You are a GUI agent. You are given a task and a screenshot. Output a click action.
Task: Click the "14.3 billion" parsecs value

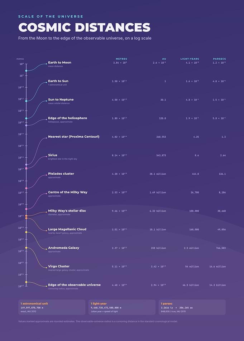(217, 285)
